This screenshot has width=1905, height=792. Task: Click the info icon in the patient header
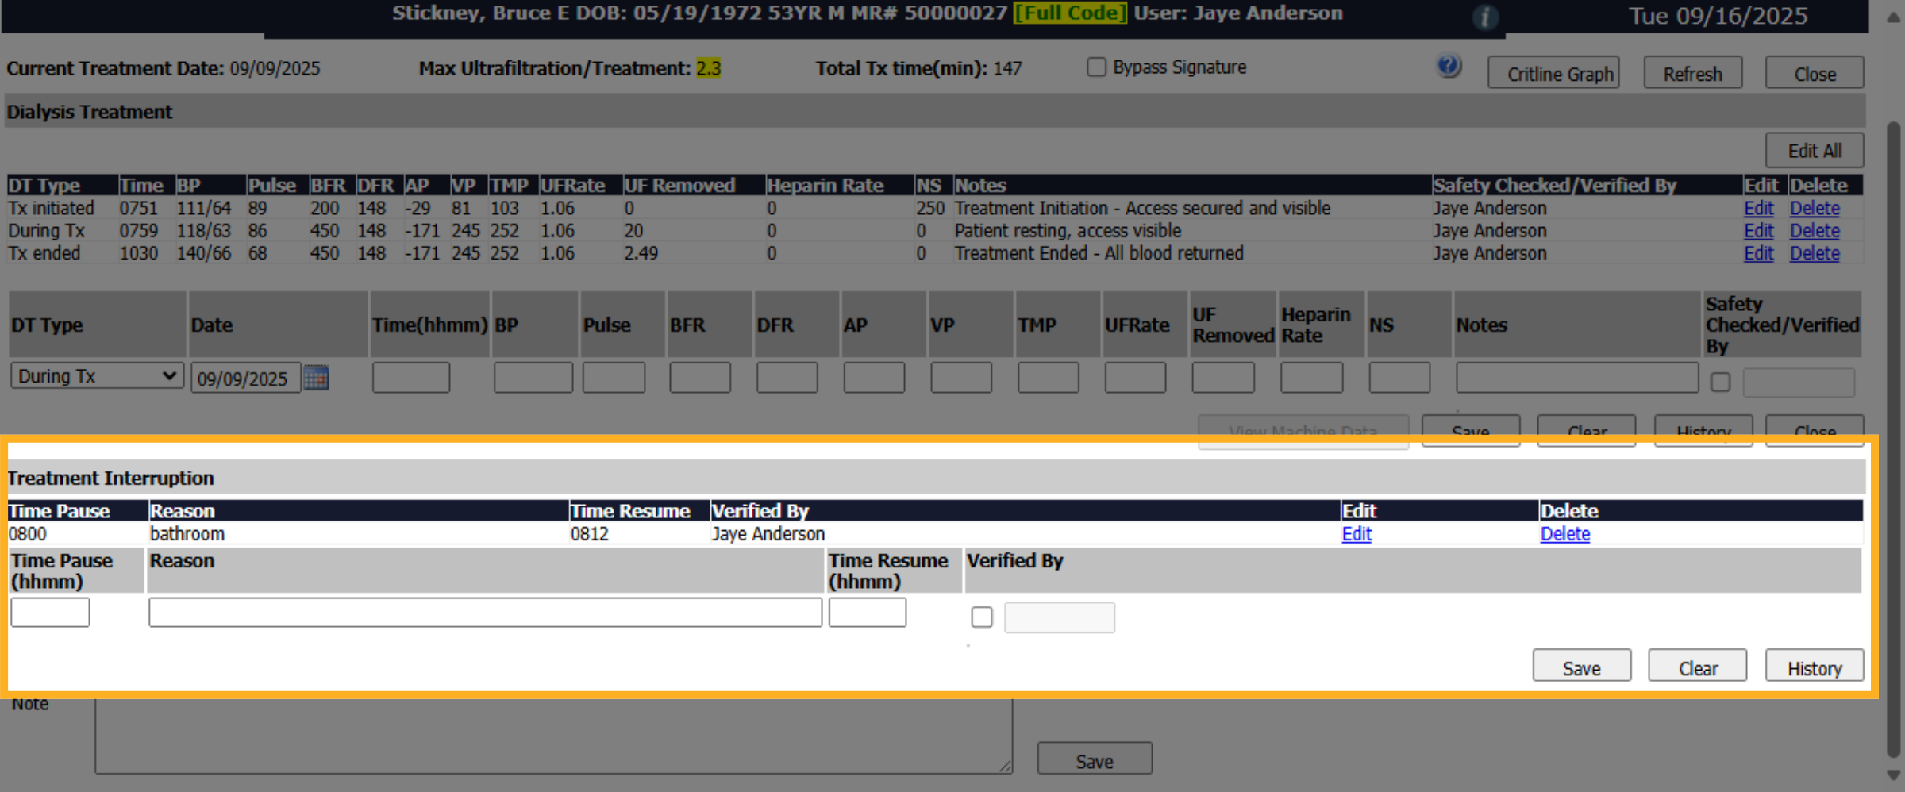(x=1485, y=17)
